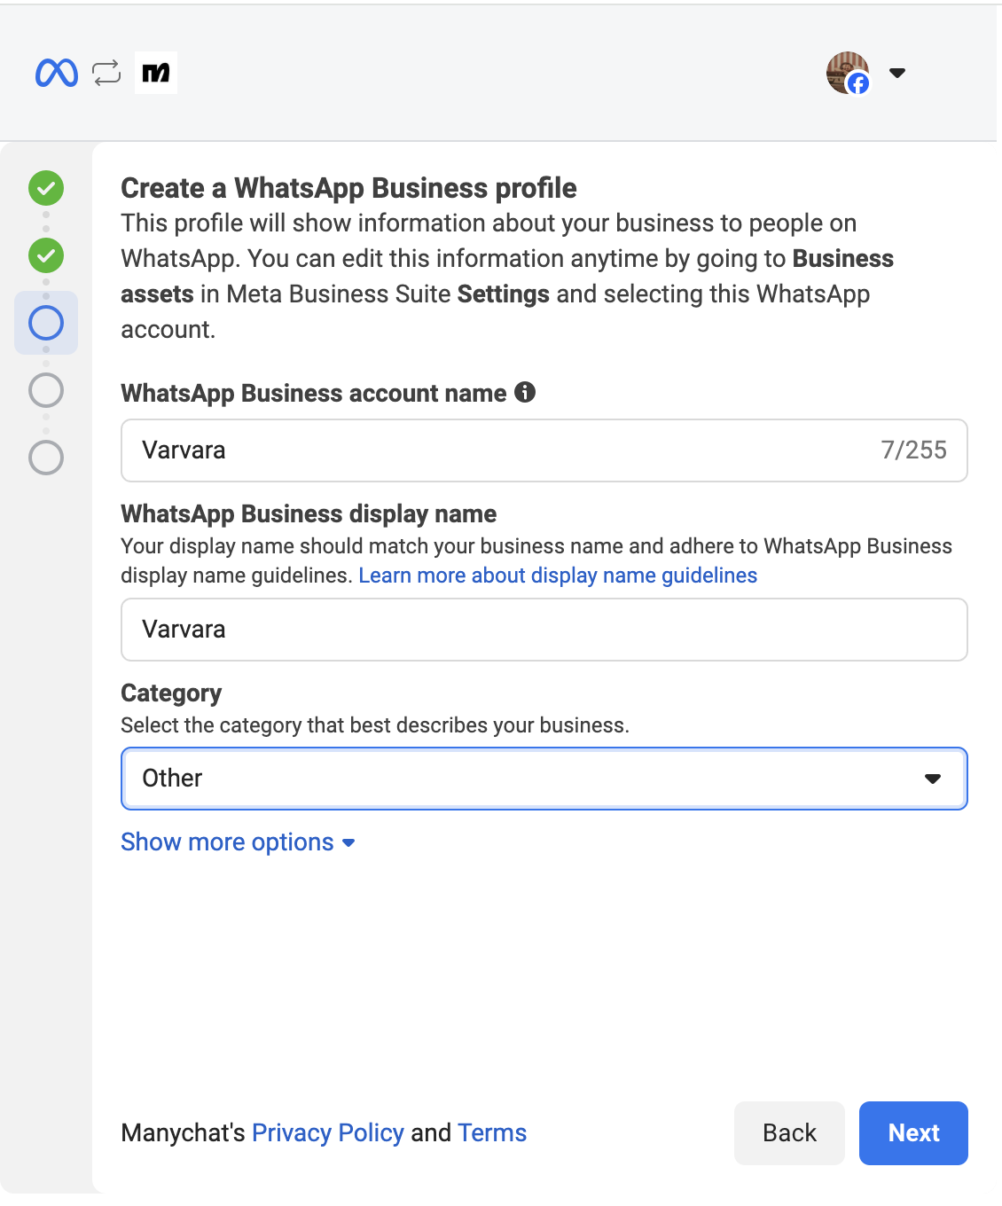Click the Next button
Screen dimensions: 1002x1206
pyautogui.click(x=912, y=1132)
